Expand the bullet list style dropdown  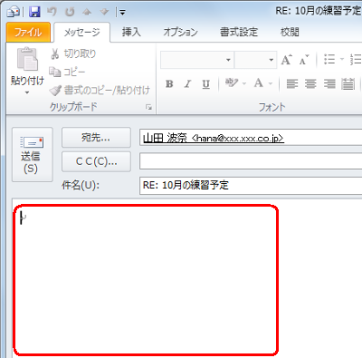(x=342, y=59)
